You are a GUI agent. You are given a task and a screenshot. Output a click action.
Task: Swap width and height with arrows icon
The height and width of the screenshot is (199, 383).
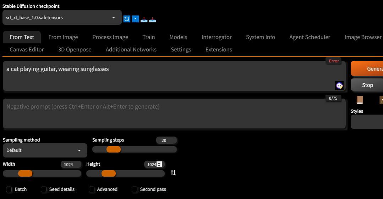pyautogui.click(x=173, y=173)
